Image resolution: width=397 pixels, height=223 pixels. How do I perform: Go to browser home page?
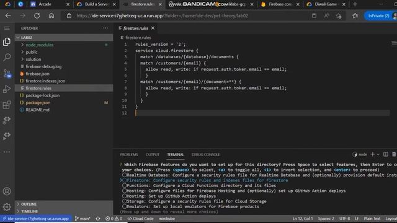[51, 15]
